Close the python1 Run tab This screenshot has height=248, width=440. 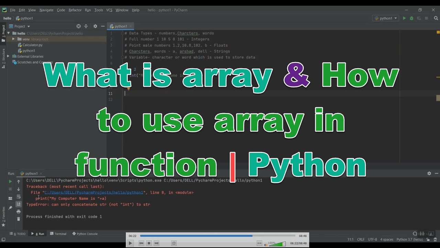click(41, 174)
